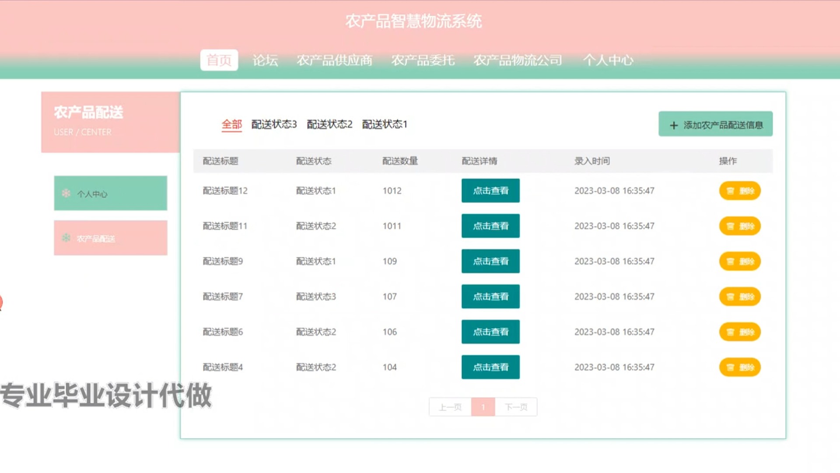View details of 配送标题12 via 点击查看
The width and height of the screenshot is (840, 473).
coord(490,191)
